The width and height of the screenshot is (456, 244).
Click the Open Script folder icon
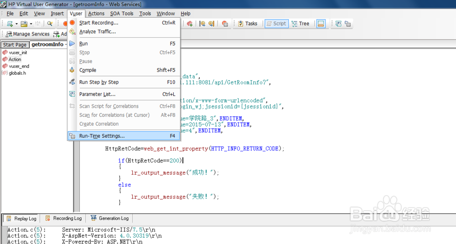(24, 24)
